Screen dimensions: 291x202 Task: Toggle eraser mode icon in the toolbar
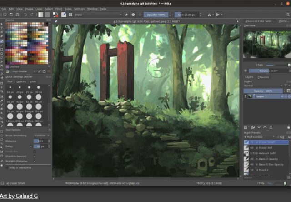126,15
